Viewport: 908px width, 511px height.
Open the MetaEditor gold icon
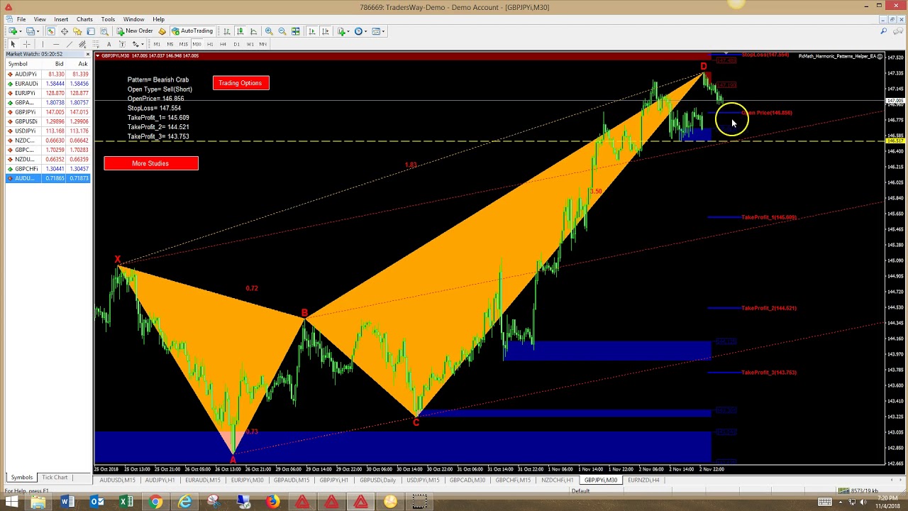162,31
